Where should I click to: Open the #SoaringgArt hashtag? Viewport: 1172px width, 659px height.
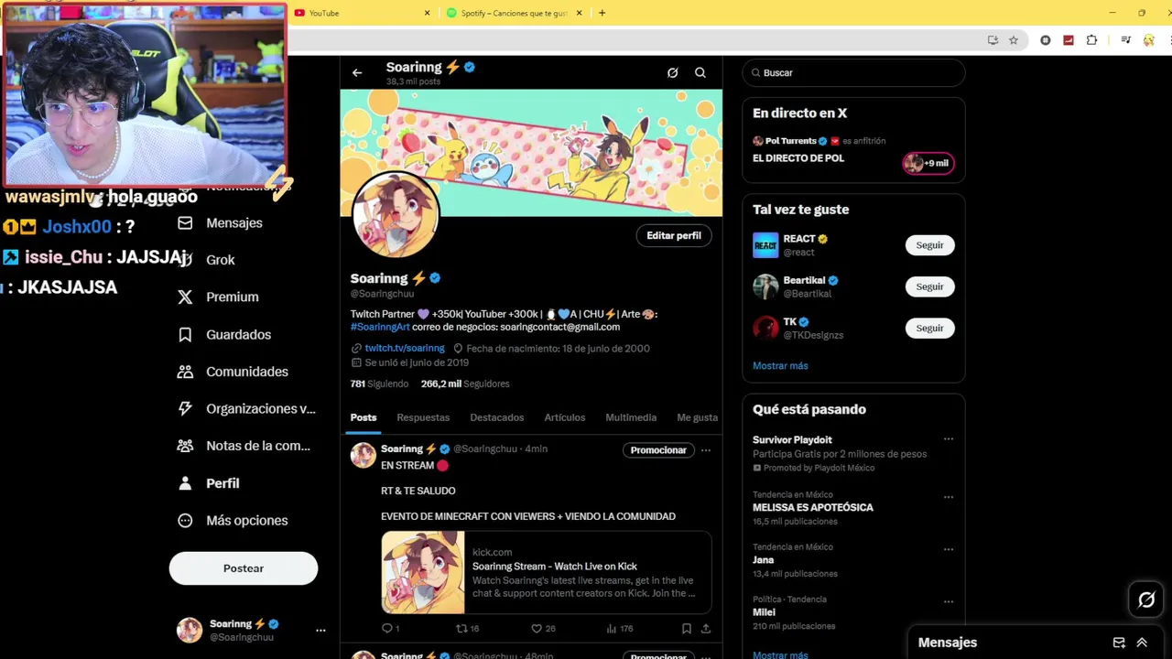click(380, 328)
